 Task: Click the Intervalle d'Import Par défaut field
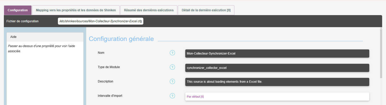click(x=277, y=97)
